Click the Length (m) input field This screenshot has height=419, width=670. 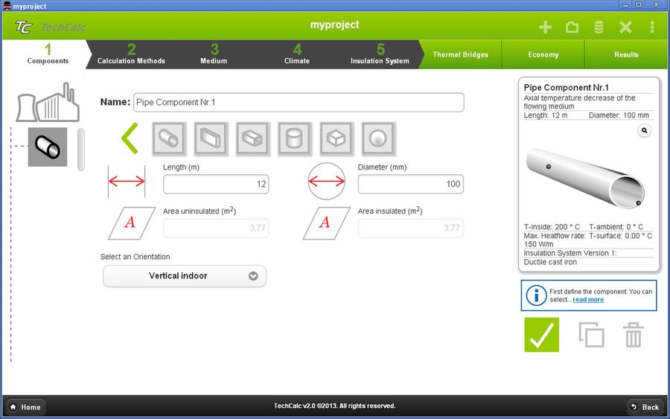(x=216, y=184)
